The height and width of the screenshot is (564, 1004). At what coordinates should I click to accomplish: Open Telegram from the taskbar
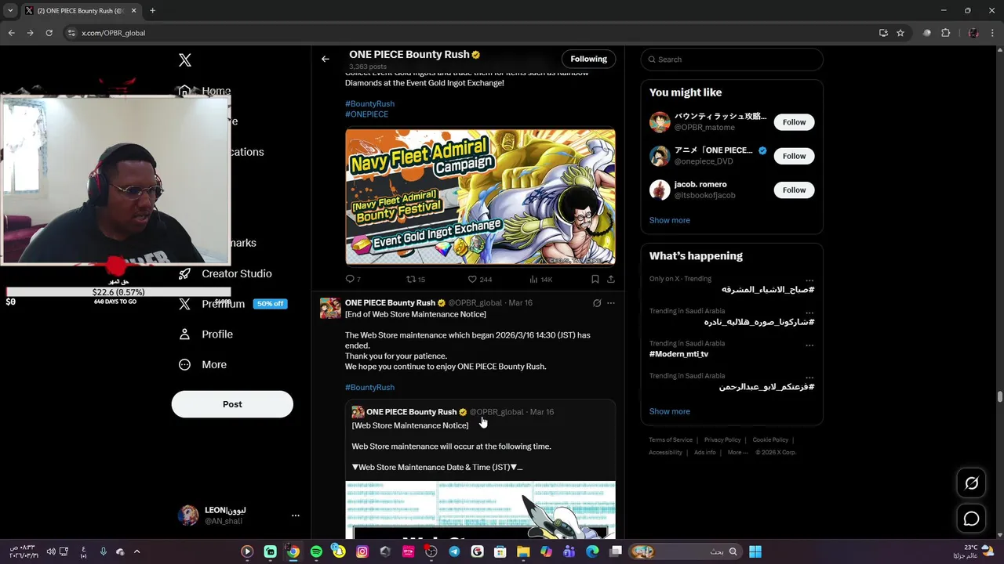click(454, 551)
